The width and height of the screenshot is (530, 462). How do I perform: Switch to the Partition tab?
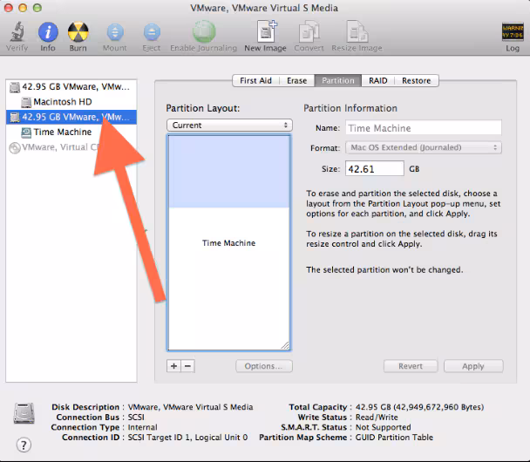[x=338, y=81]
